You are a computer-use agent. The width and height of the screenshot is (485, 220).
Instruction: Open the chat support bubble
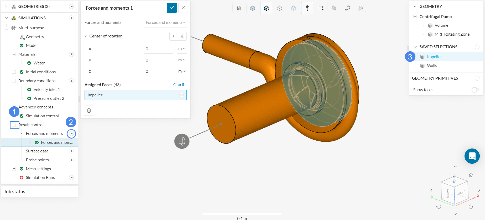click(472, 156)
